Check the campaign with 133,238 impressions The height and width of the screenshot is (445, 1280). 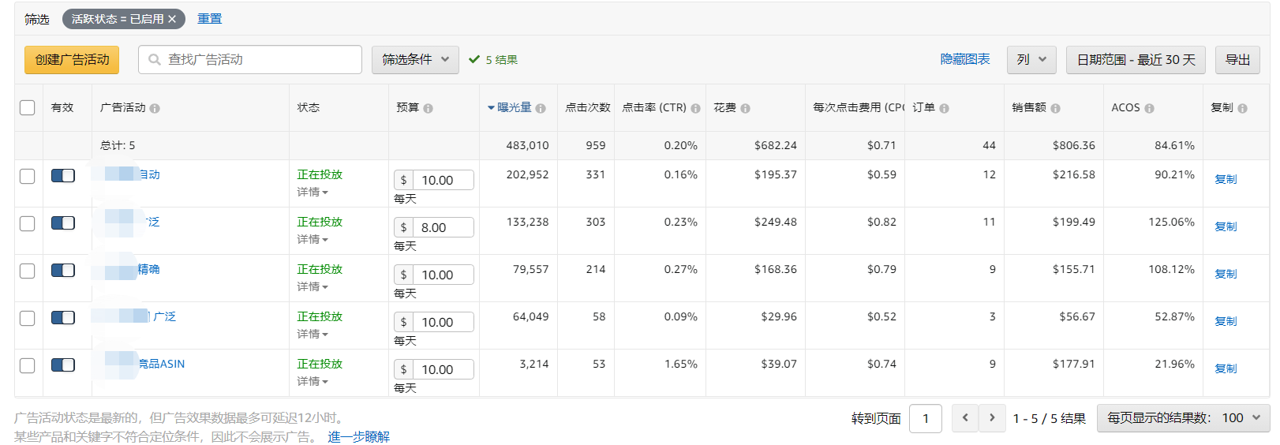coord(28,223)
